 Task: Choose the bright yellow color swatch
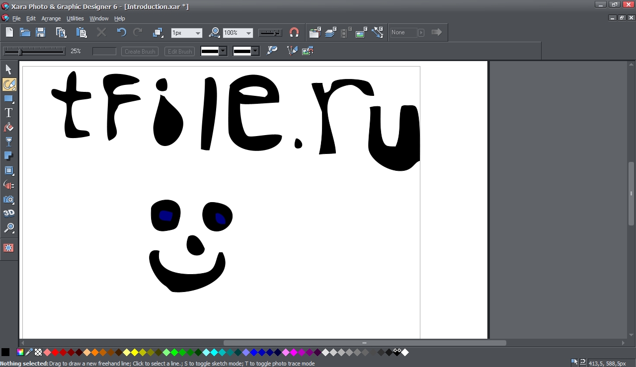(135, 352)
